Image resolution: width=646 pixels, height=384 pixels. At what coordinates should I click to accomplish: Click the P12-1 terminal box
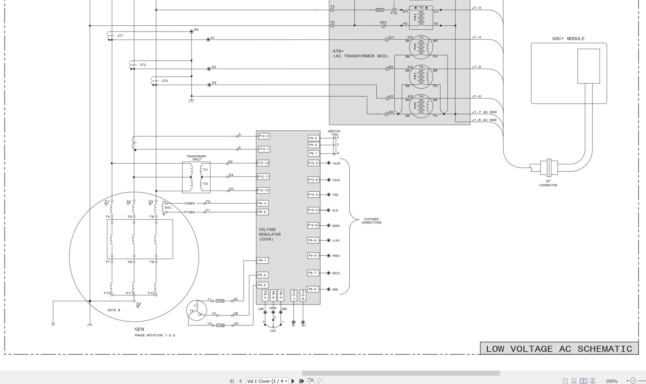click(x=264, y=149)
